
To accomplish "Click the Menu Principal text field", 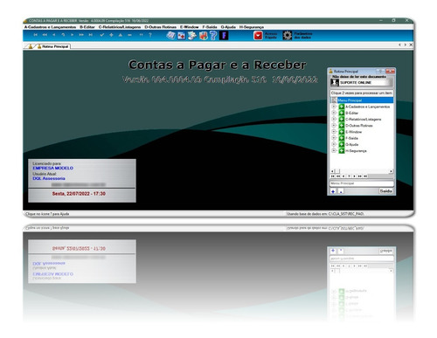I will [x=362, y=183].
